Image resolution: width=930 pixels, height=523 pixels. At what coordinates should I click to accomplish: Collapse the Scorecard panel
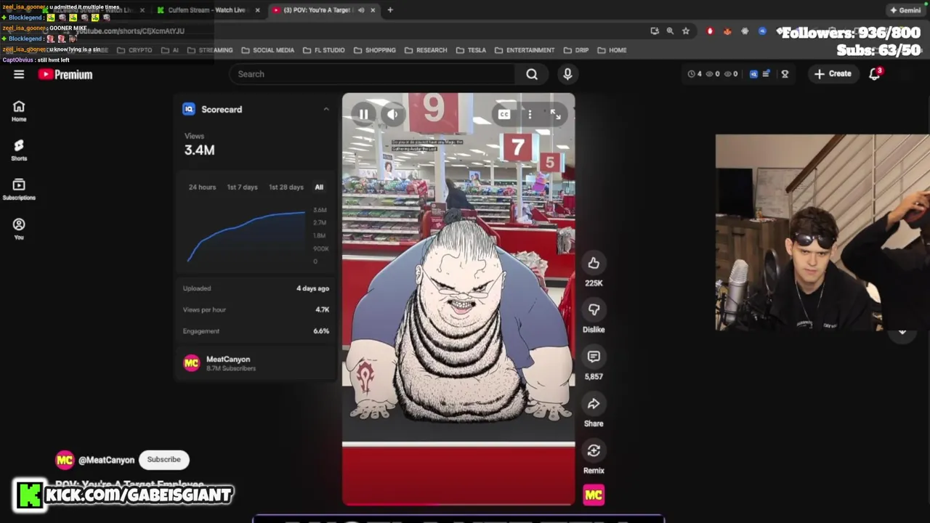pos(326,109)
